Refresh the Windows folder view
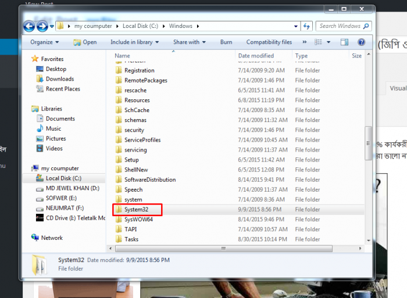 306,26
